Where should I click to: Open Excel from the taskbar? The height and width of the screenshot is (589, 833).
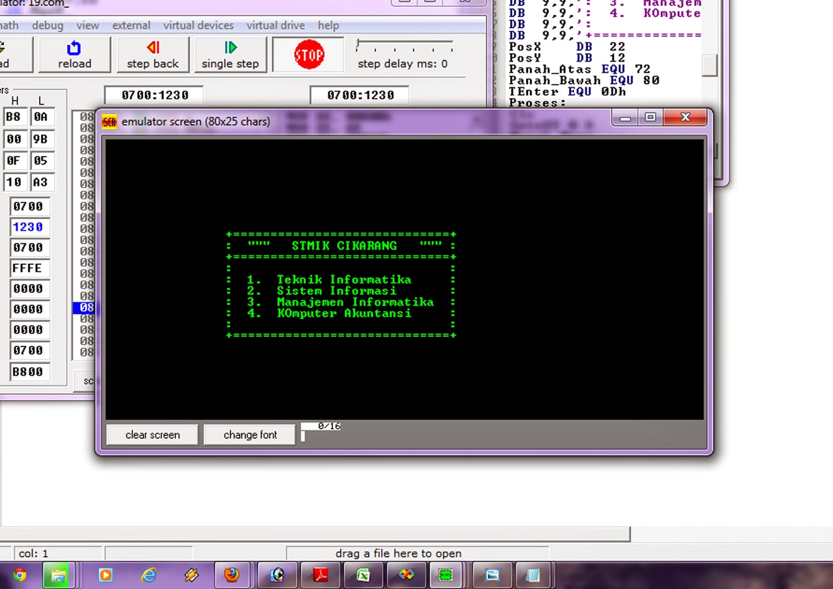coord(363,575)
